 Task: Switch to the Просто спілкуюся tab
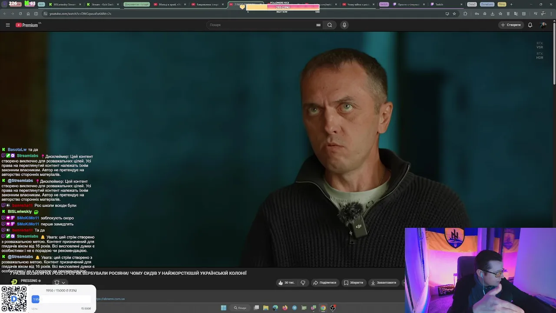(408, 4)
